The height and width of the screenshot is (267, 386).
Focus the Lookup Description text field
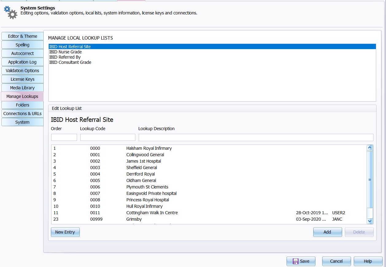[256, 137]
